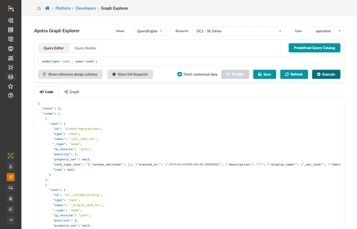Click the "count": 2 line
The image size is (357, 229).
[52, 108]
